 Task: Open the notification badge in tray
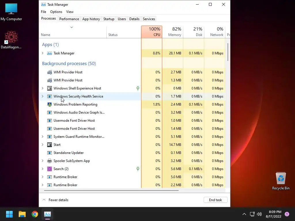(x=287, y=214)
